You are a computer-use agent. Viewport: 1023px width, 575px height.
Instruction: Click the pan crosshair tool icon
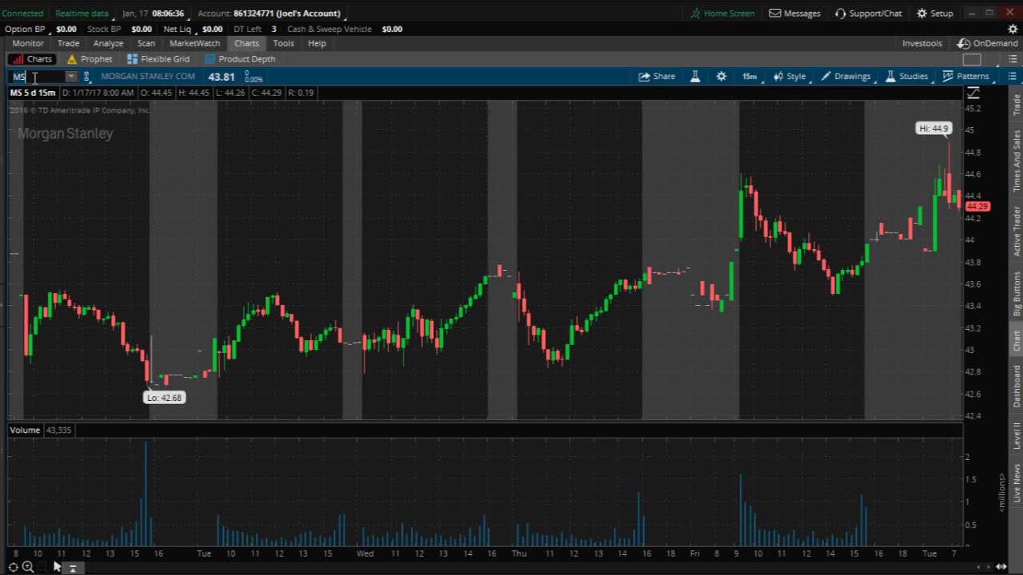point(14,567)
